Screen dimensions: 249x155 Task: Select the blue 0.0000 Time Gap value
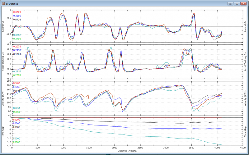click(x=16, y=123)
